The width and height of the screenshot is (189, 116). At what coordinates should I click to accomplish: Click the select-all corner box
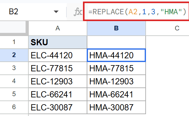(13, 27)
